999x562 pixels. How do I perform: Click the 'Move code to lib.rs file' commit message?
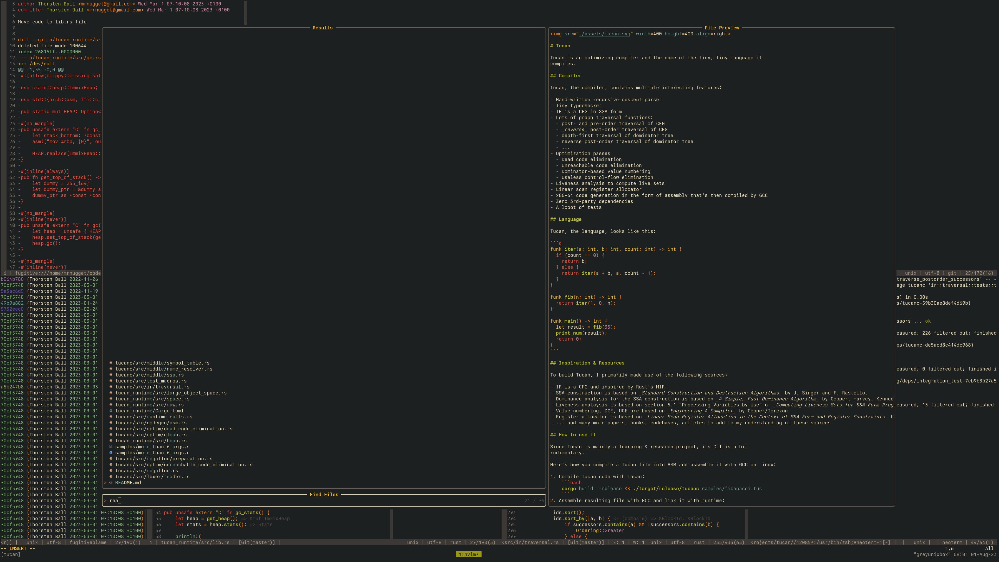click(52, 22)
